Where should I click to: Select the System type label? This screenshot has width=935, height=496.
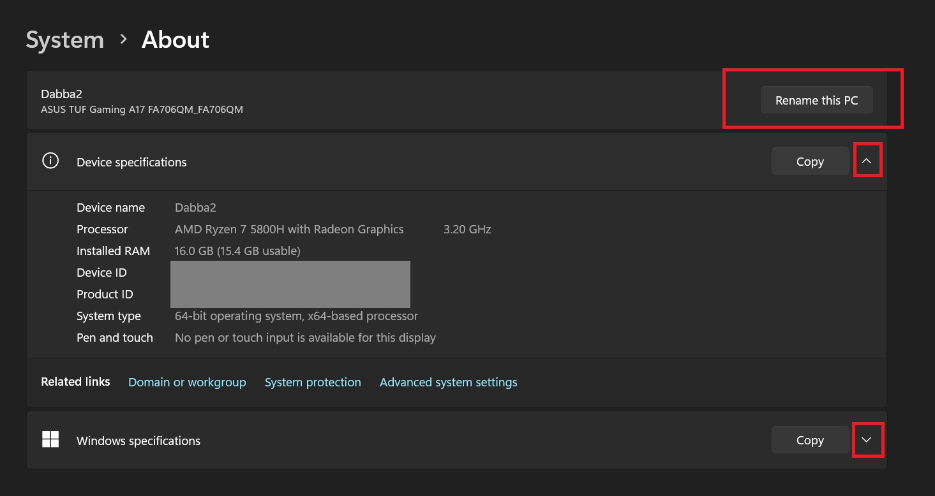(108, 316)
